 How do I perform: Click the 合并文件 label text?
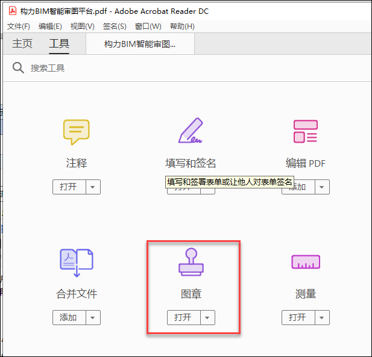tap(77, 294)
